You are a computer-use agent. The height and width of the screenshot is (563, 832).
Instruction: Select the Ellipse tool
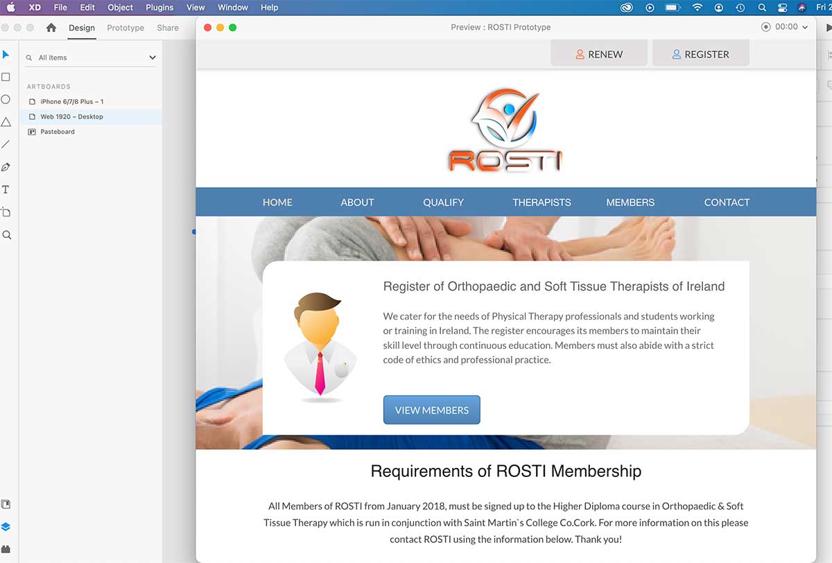(x=6, y=99)
